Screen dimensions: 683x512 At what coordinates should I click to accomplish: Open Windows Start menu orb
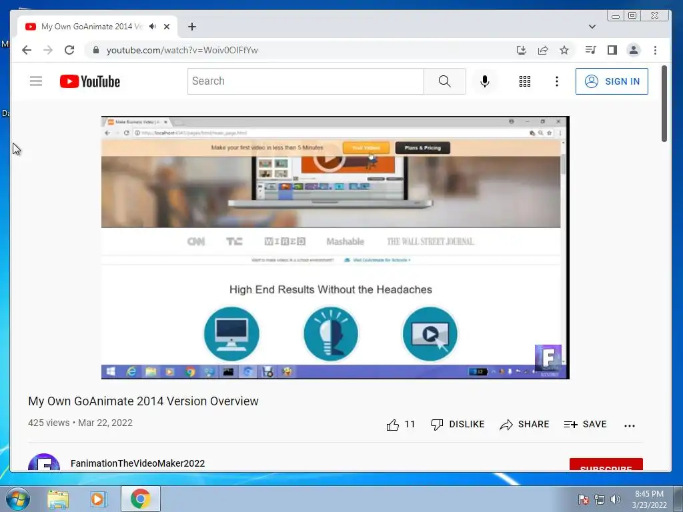(x=17, y=499)
